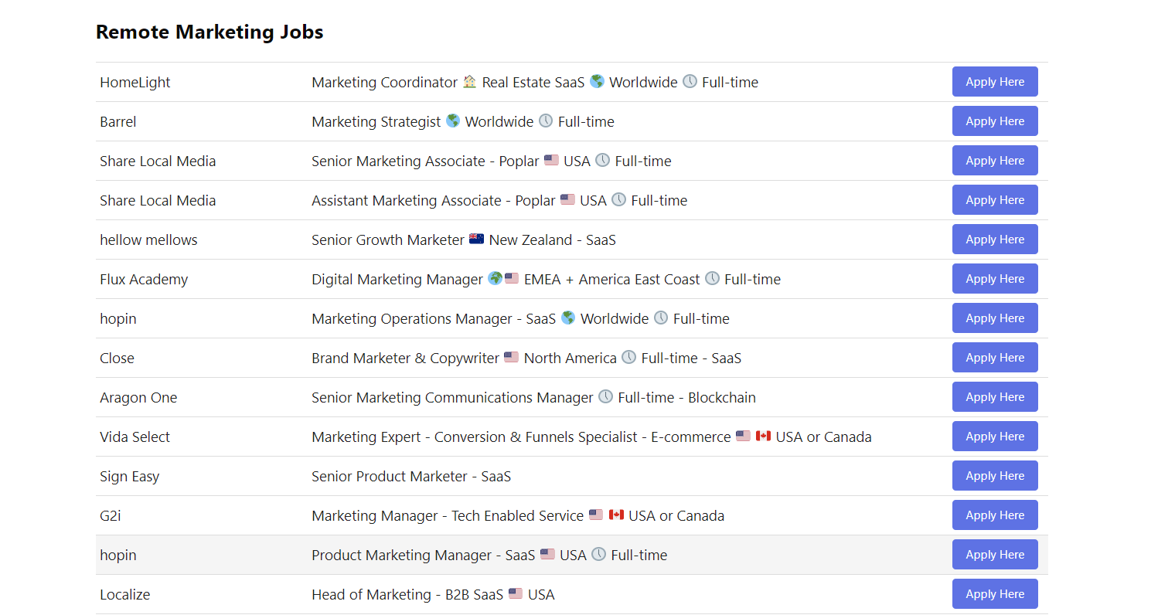
Task: Hit Apply Here for Sign Easy position
Action: 994,476
